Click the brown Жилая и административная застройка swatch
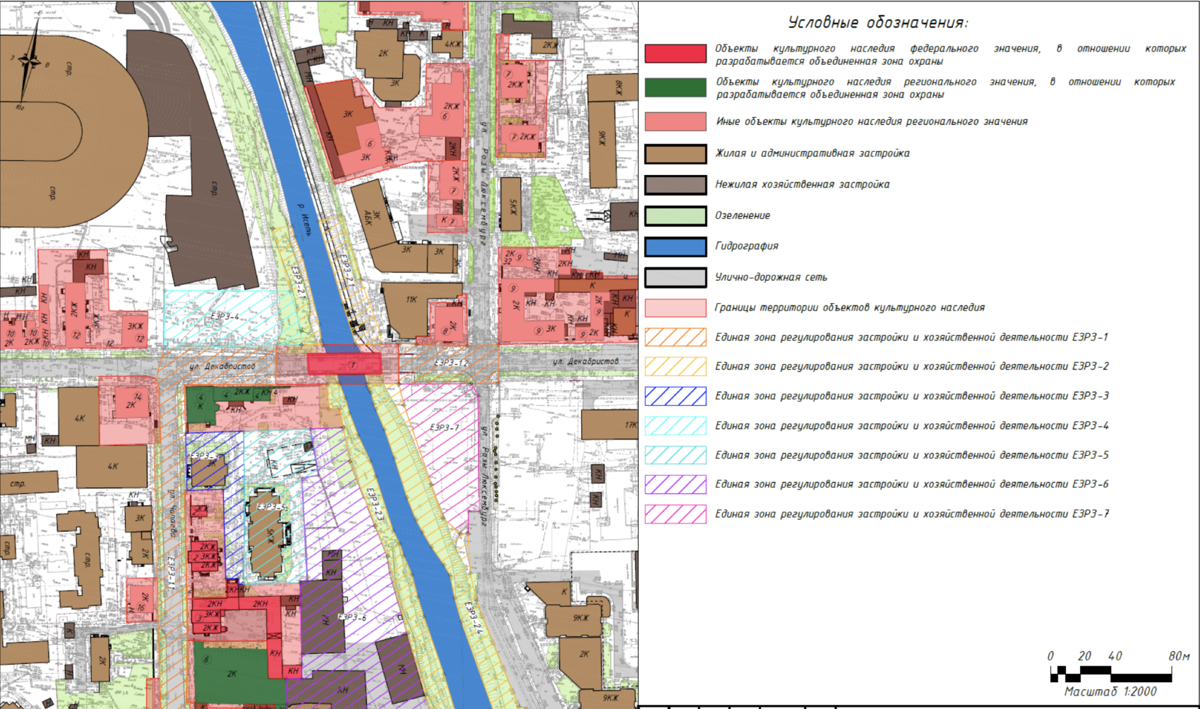The image size is (1200, 709). pyautogui.click(x=675, y=154)
